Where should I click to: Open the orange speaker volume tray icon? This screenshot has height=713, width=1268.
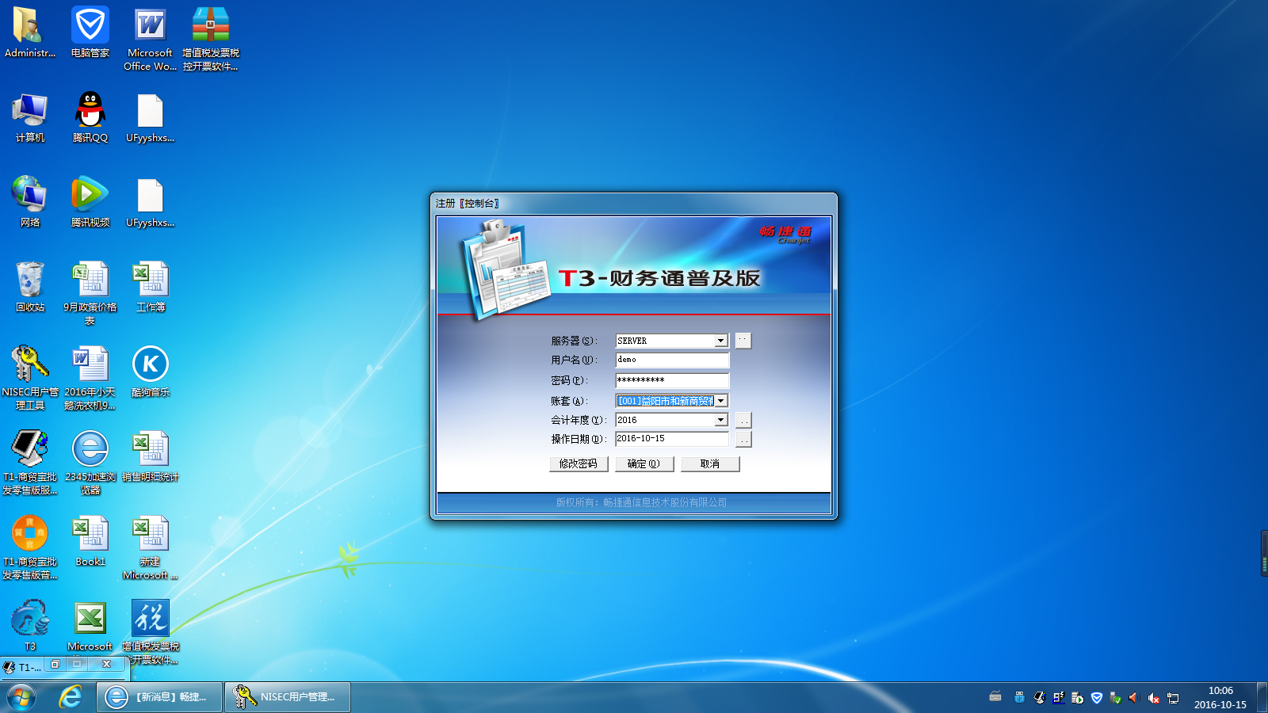tap(1134, 698)
